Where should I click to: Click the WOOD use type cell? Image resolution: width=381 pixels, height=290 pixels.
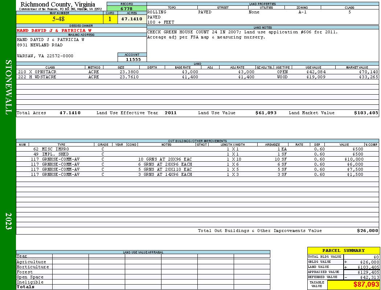click(x=282, y=77)
